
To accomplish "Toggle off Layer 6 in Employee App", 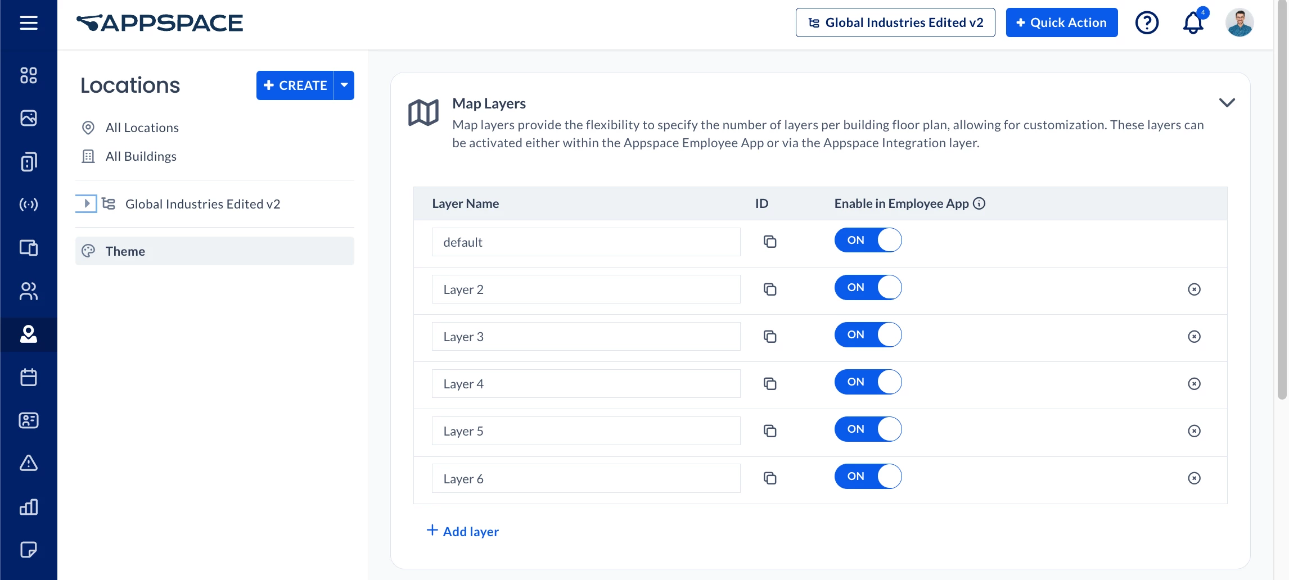I will (868, 476).
